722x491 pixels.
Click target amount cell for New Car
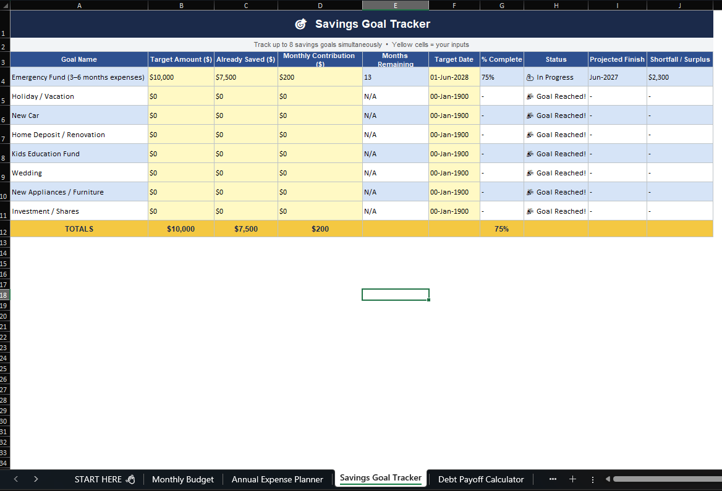181,115
